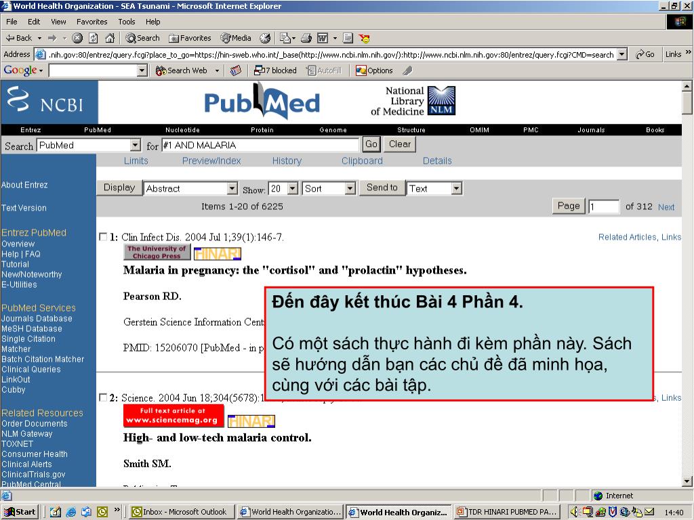Open the Discuss toolbar icon
Viewport: 694px width, 520px height.
[348, 39]
